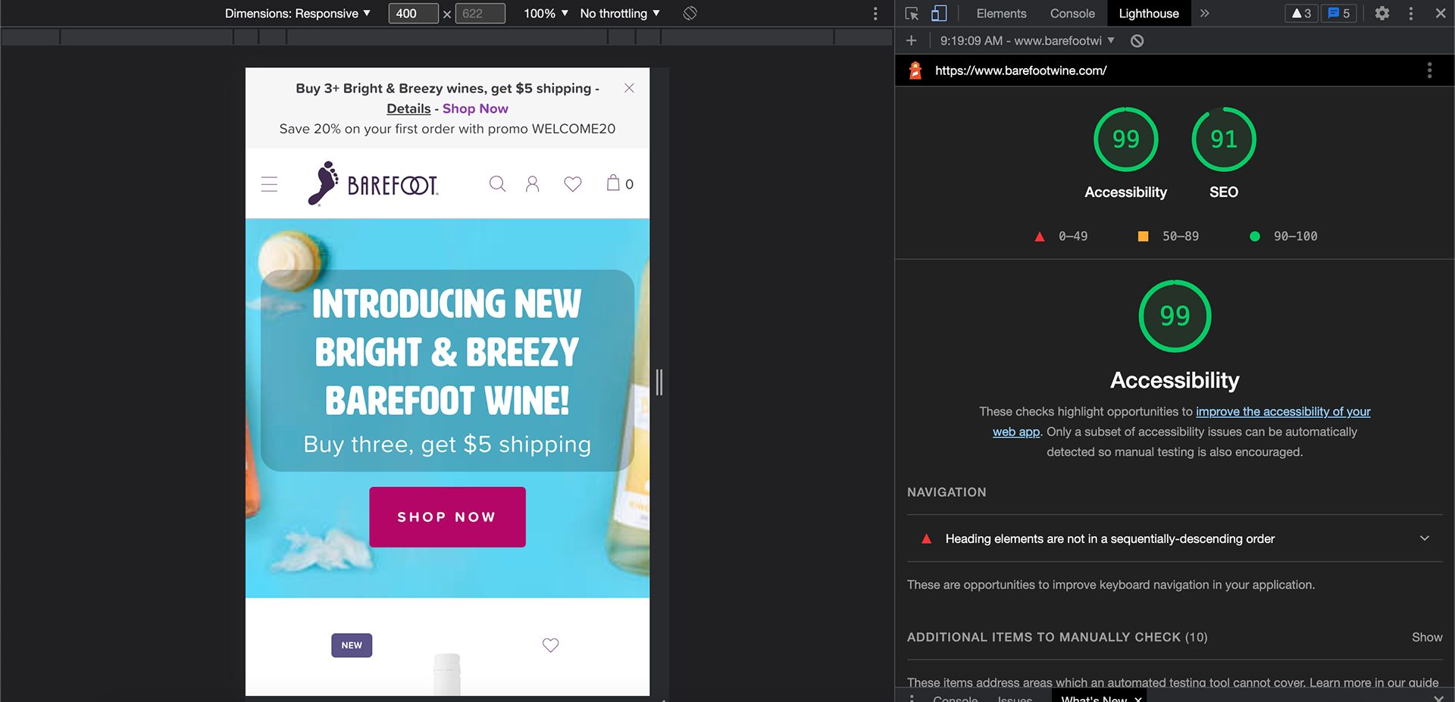The height and width of the screenshot is (702, 1455).
Task: Dismiss the promo banner with X
Action: [629, 88]
